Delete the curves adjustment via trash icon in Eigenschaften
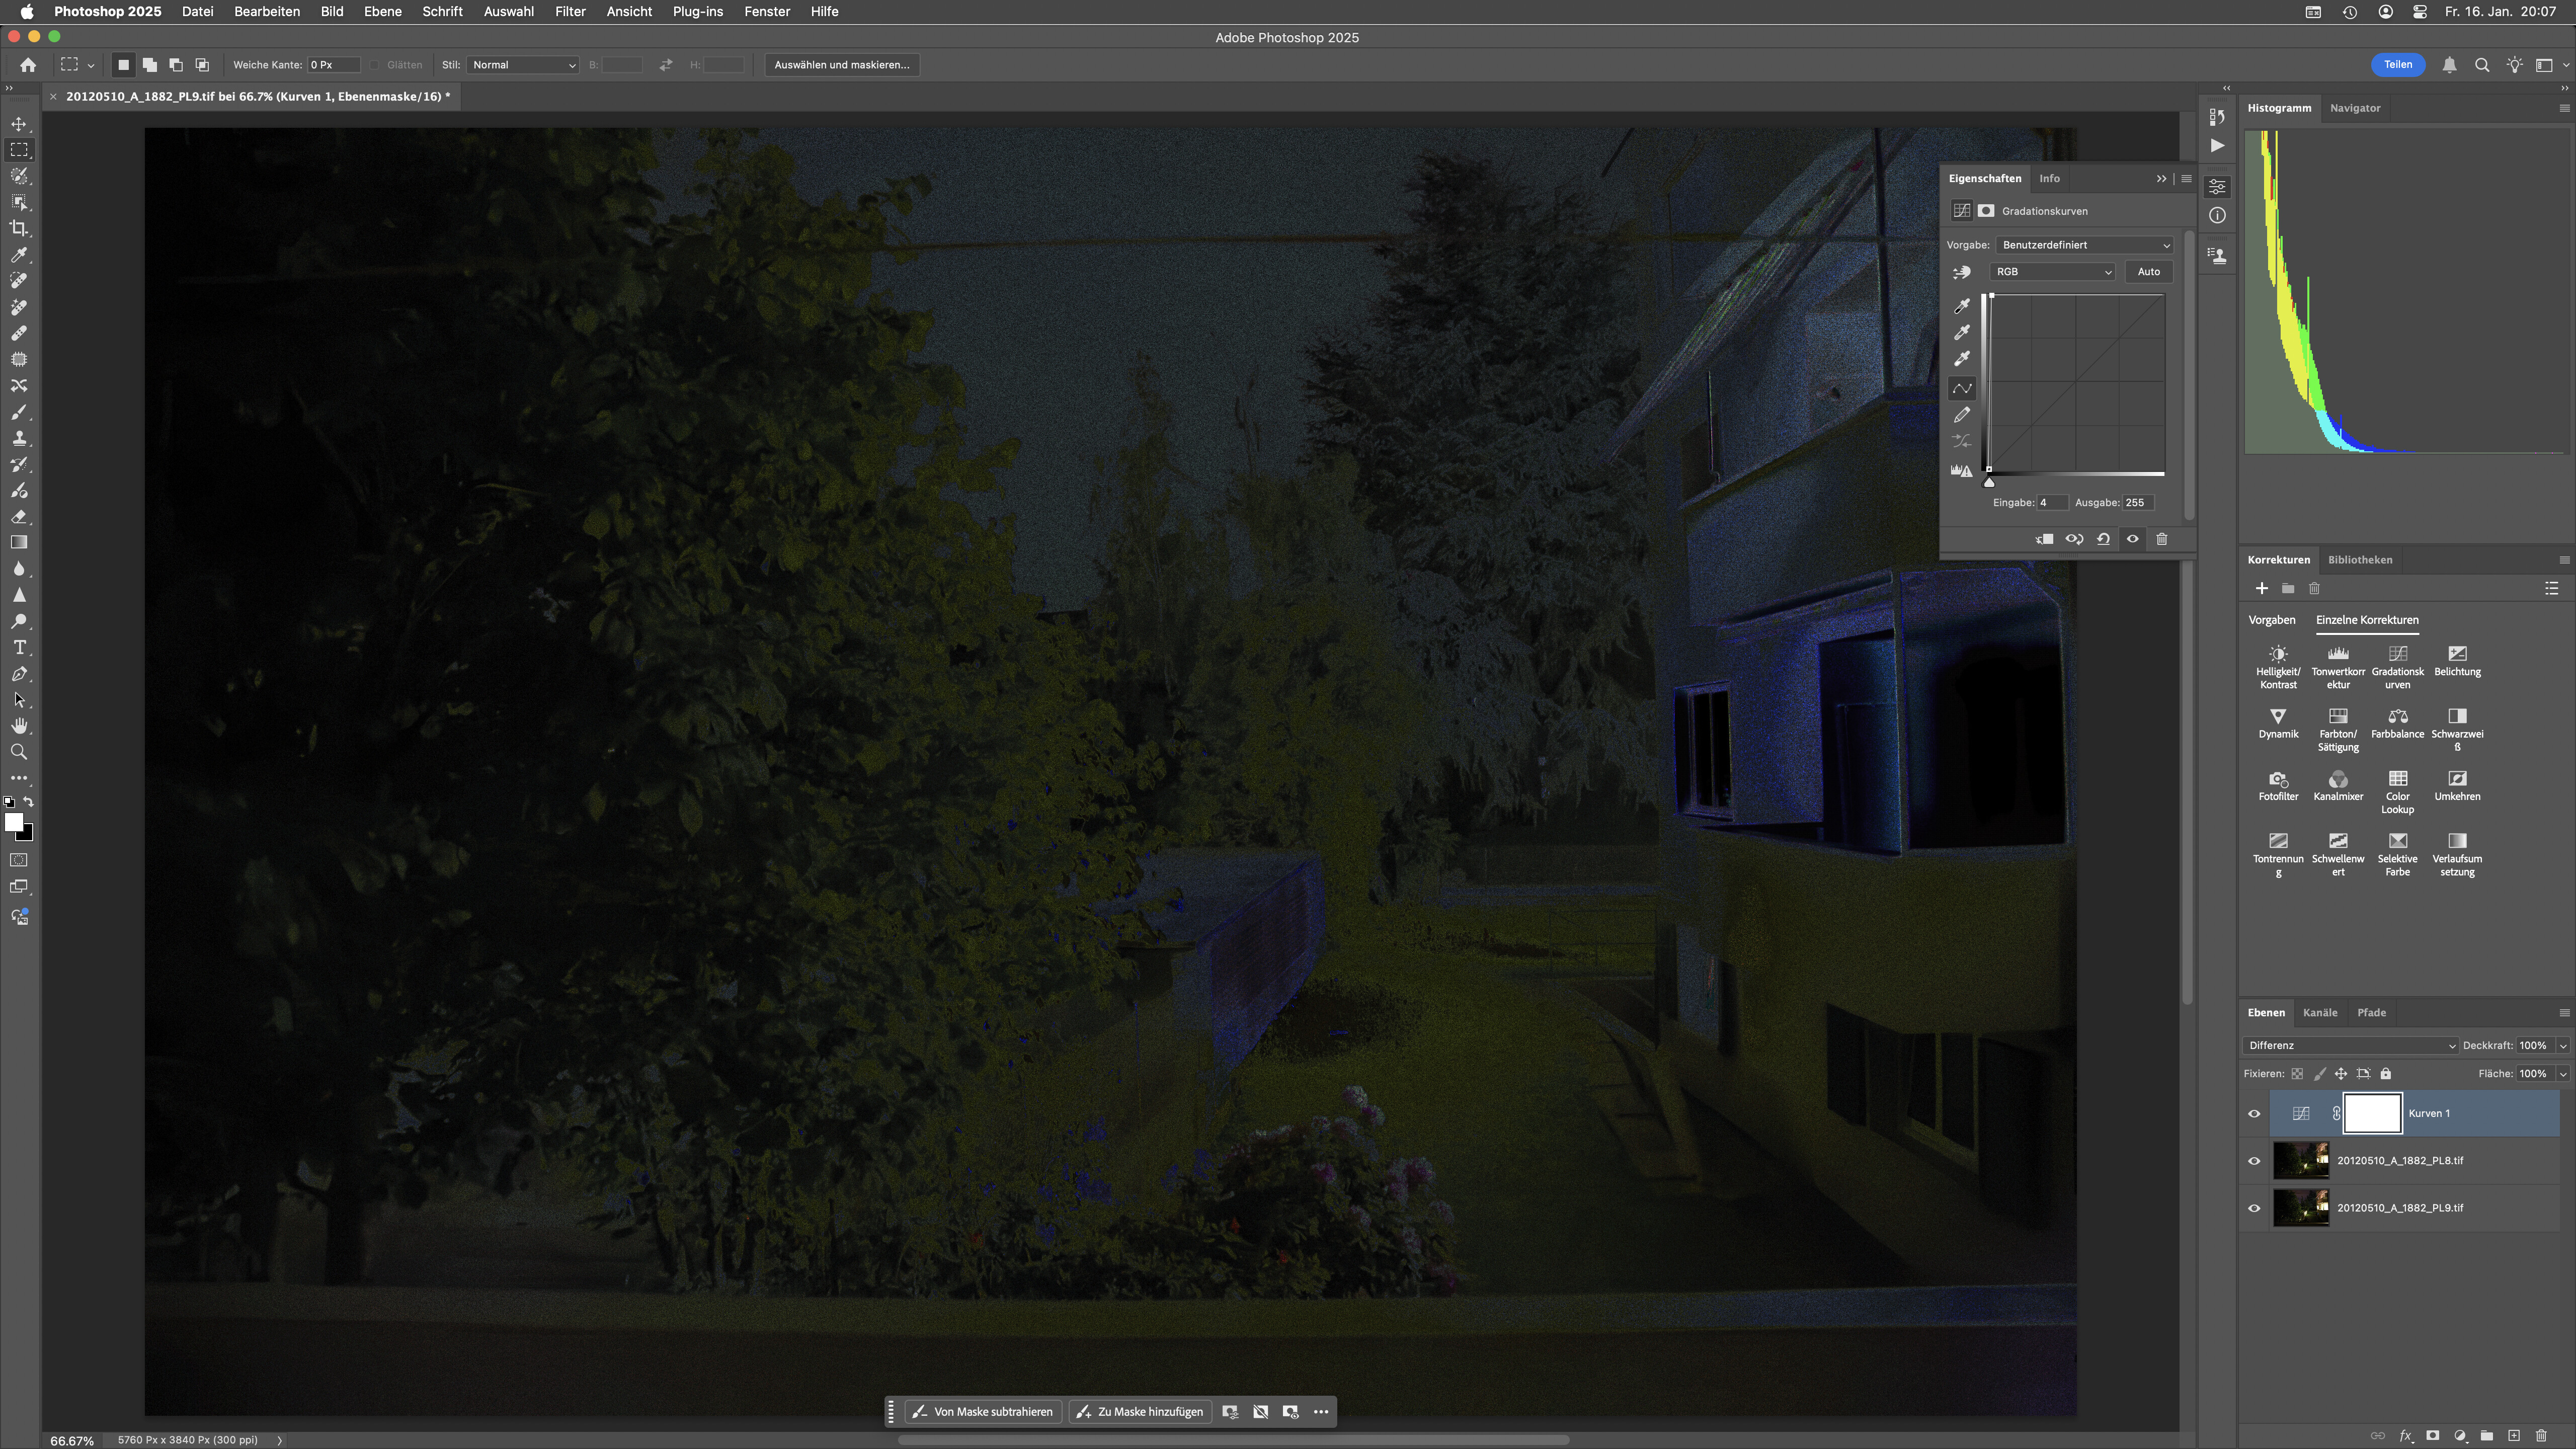 click(2161, 539)
